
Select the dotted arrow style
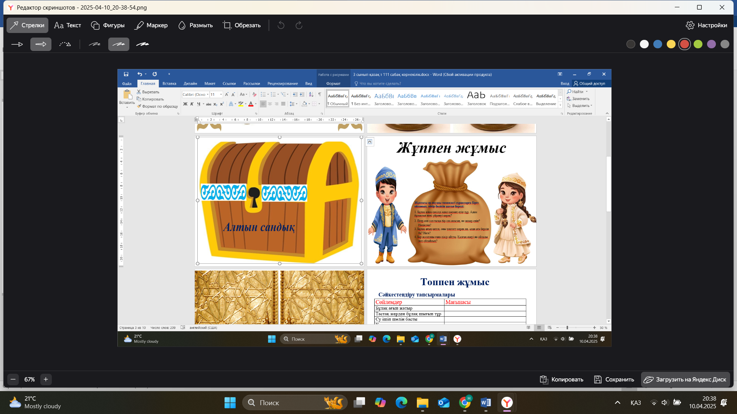tap(65, 44)
